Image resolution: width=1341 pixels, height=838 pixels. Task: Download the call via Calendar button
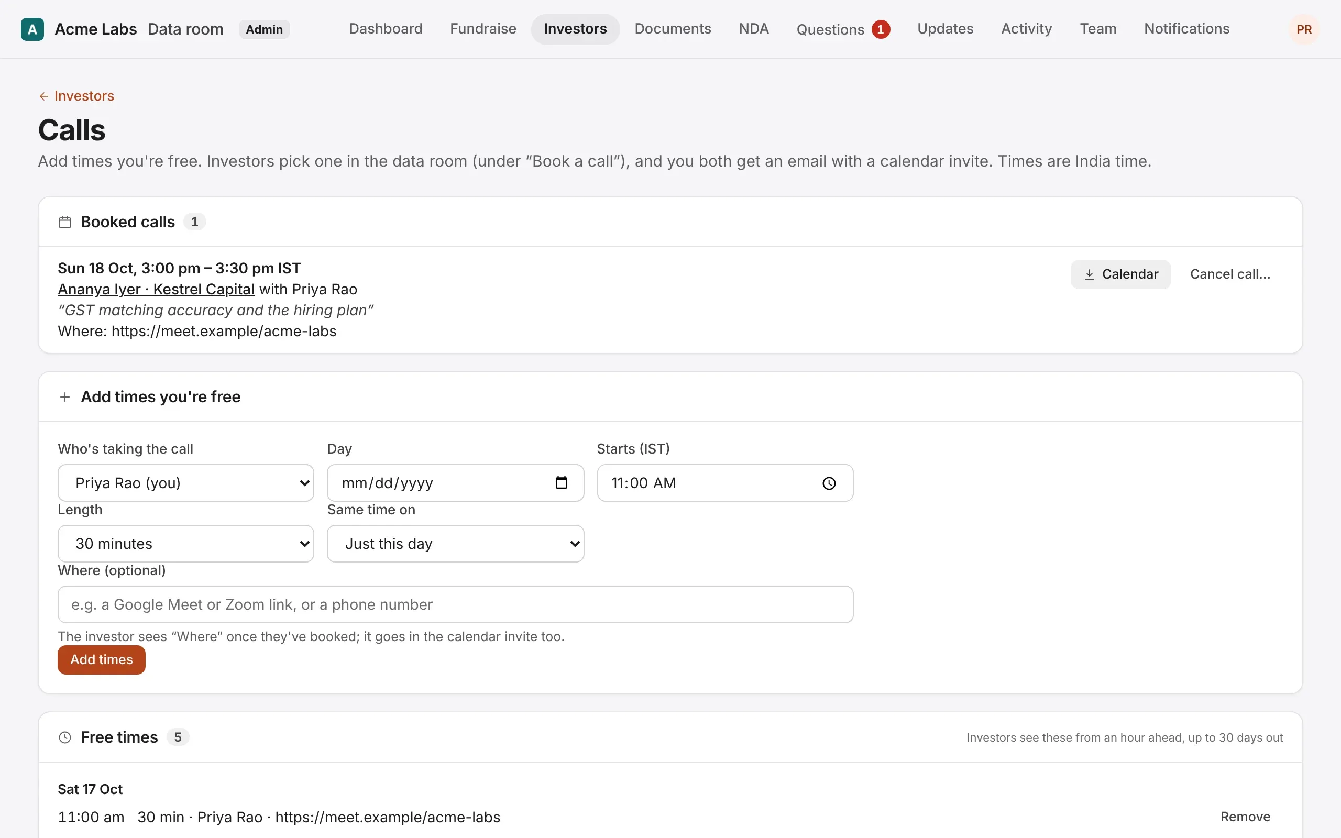(1120, 274)
